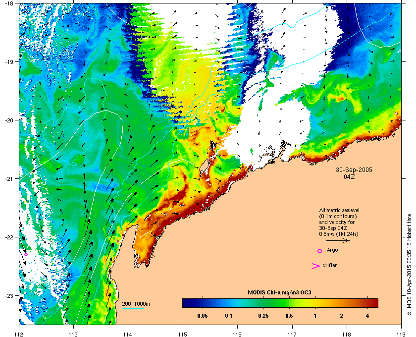Click the 0.5m/s reference velocity arrow
Viewport: 416px width, 337px height.
click(x=338, y=240)
